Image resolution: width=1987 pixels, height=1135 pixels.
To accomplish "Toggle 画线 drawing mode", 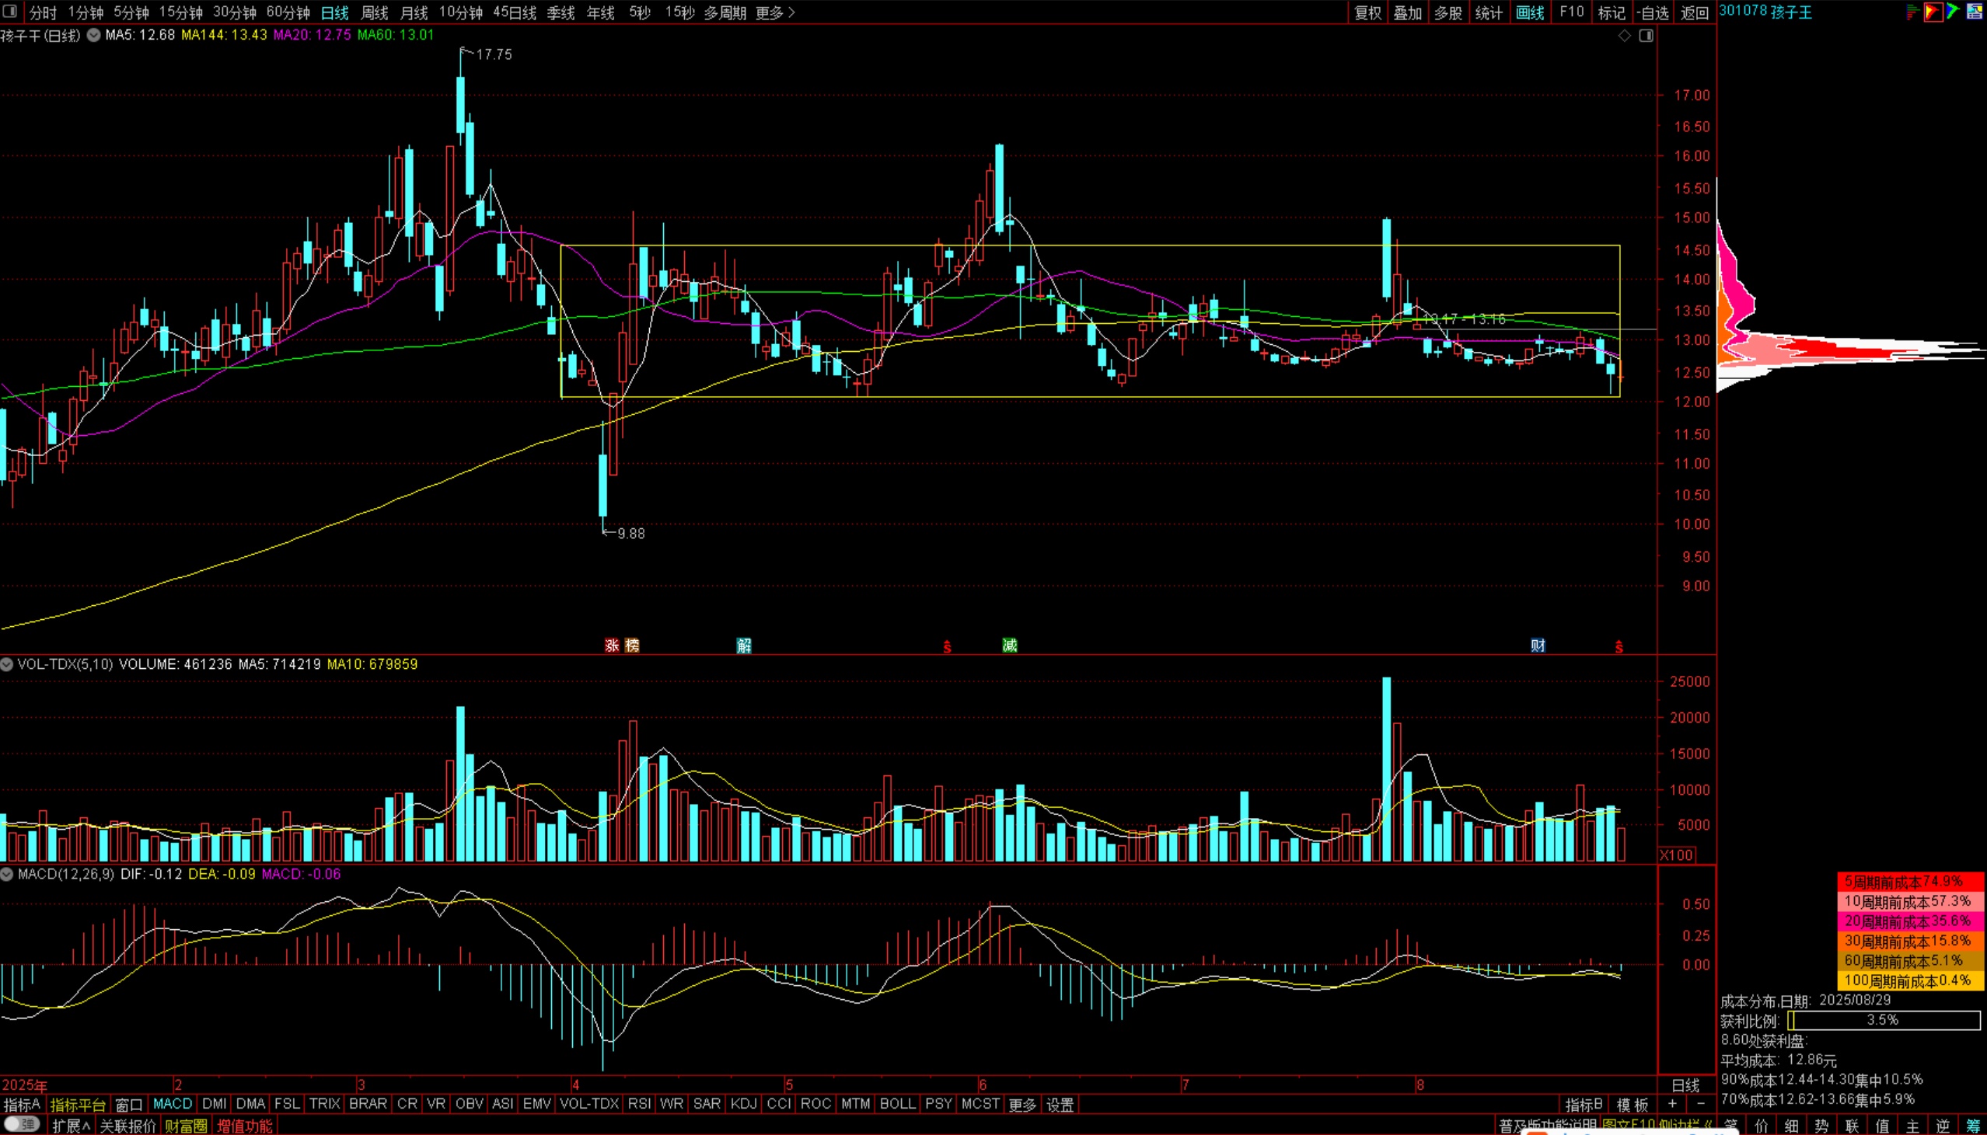I will click(x=1530, y=12).
